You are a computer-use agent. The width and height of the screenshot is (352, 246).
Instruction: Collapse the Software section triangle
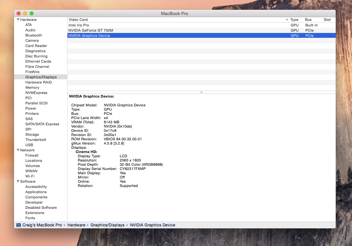pyautogui.click(x=18, y=181)
